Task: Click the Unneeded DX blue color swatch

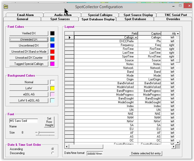Action: click(x=52, y=39)
